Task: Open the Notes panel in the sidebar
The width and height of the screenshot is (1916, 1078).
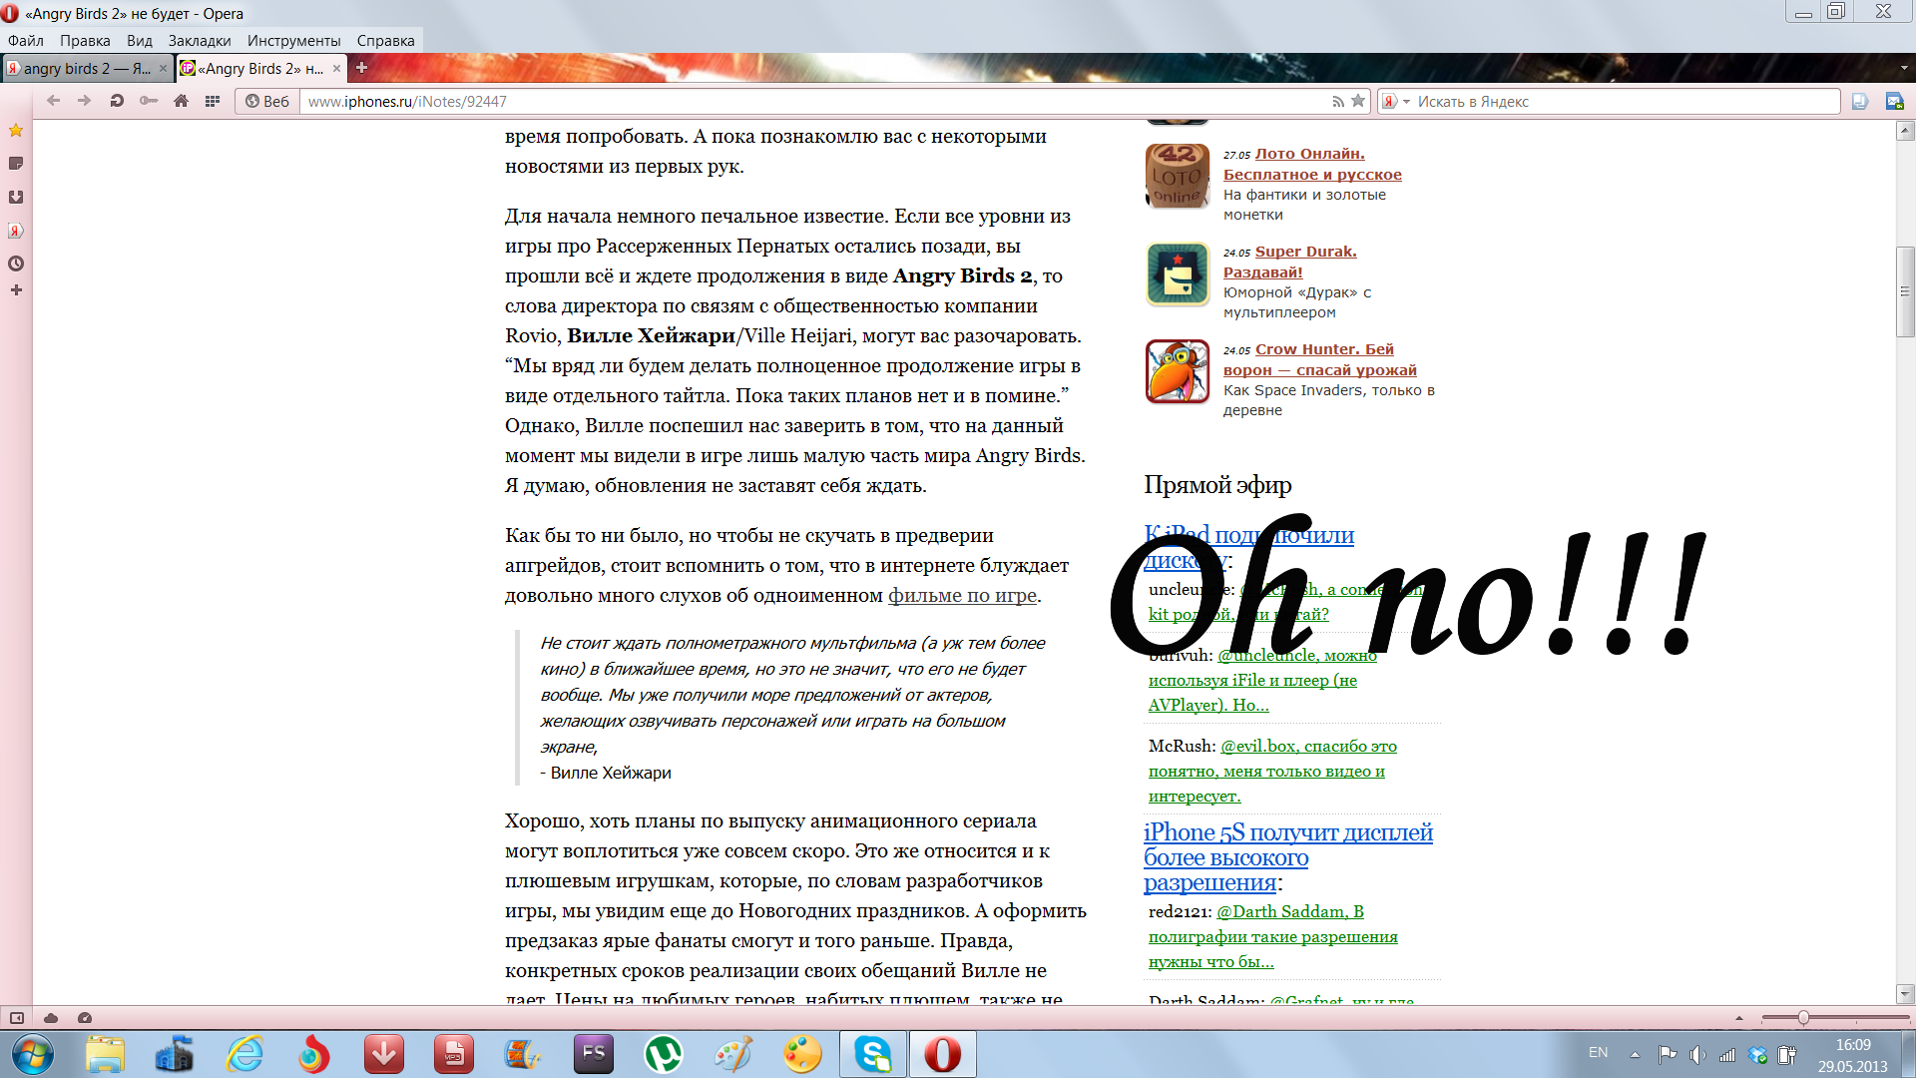Action: pyautogui.click(x=16, y=164)
